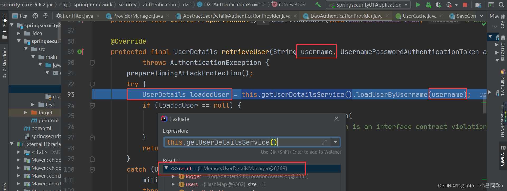Collapse the src folder
The height and width of the screenshot is (191, 507).
click(x=26, y=49)
